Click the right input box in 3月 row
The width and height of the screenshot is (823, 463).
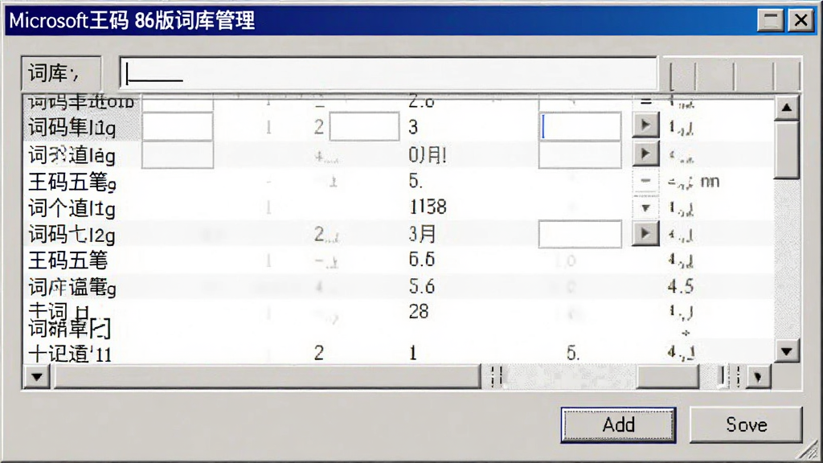(x=580, y=234)
